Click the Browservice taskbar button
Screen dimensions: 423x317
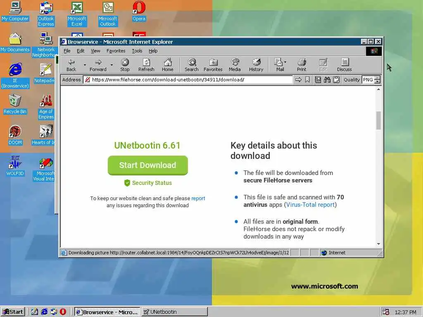point(107,312)
